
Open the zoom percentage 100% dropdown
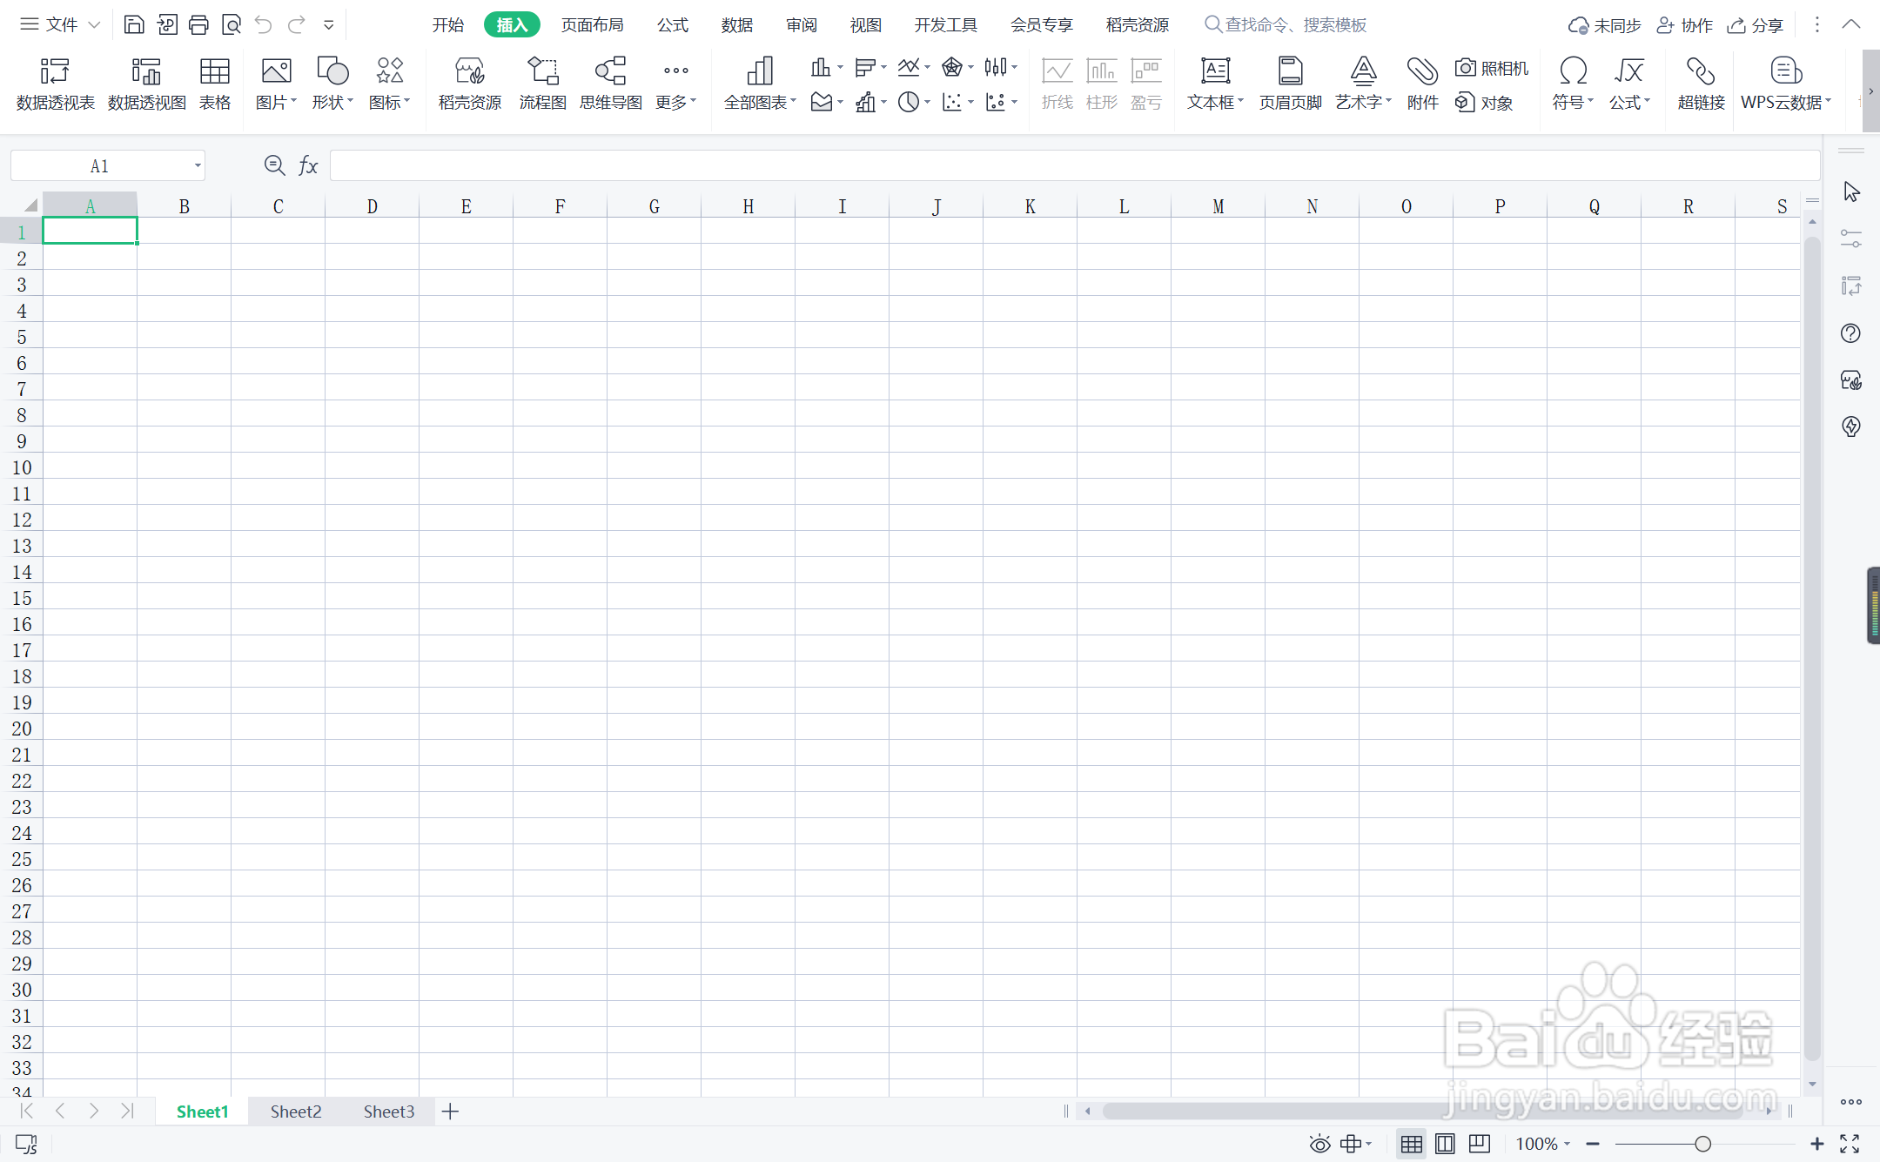coord(1542,1144)
